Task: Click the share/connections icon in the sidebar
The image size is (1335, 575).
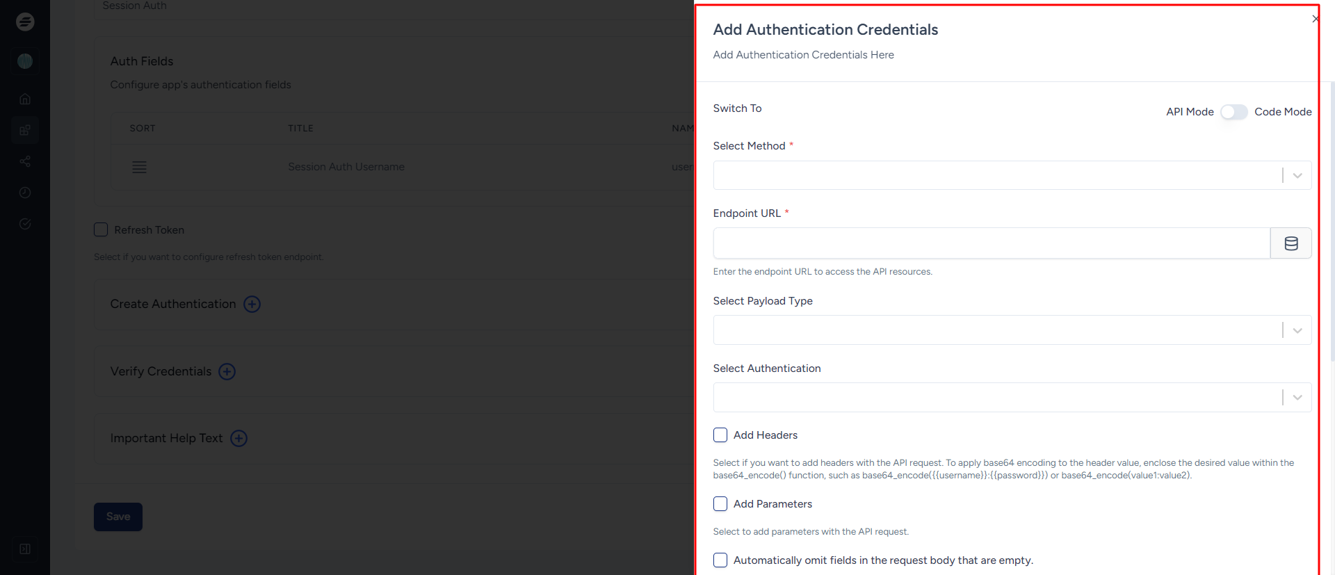Action: click(x=25, y=161)
